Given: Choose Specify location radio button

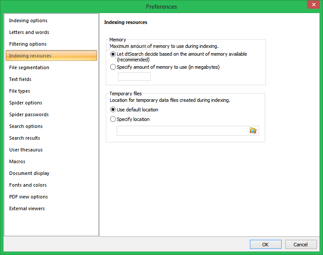Looking at the screenshot, I should [113, 119].
